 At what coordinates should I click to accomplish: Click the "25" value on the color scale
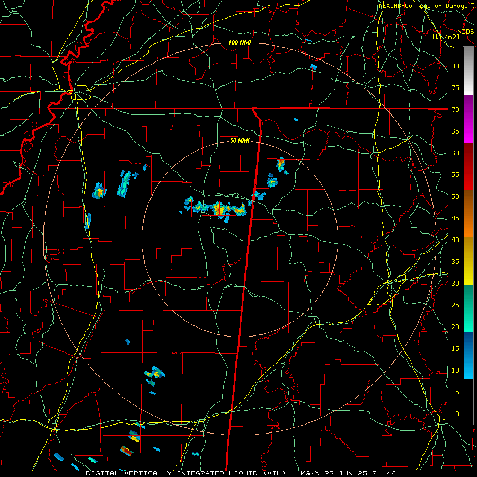click(x=455, y=305)
